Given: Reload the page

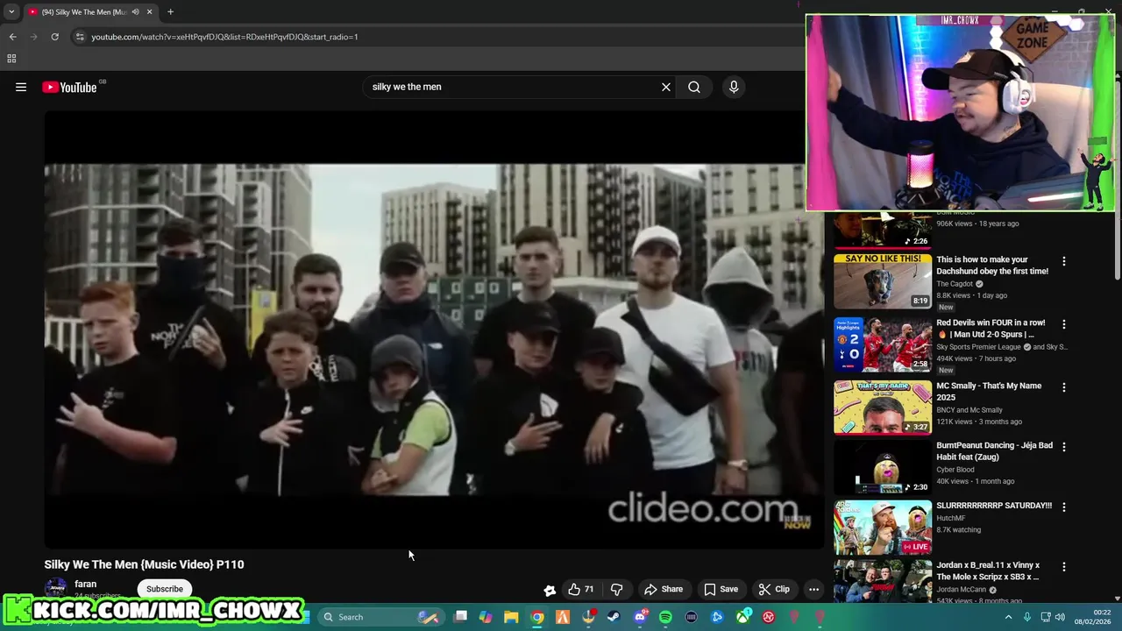Looking at the screenshot, I should pyautogui.click(x=54, y=37).
